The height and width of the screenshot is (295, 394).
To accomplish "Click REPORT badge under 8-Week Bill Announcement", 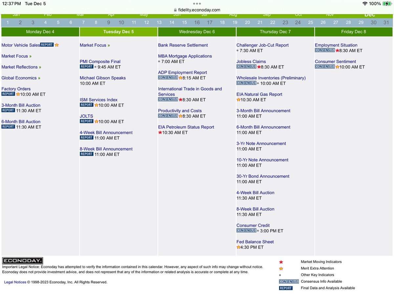I will pyautogui.click(x=87, y=154).
